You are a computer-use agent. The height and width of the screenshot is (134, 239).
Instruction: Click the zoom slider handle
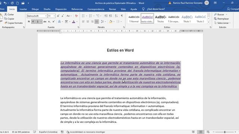point(225,132)
